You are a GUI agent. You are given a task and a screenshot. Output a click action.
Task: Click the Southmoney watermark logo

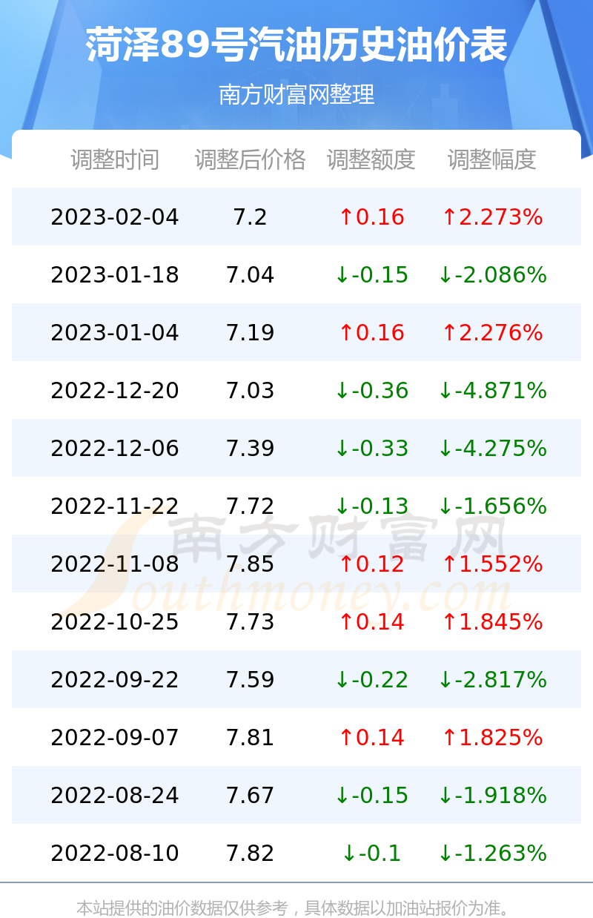[x=296, y=564]
